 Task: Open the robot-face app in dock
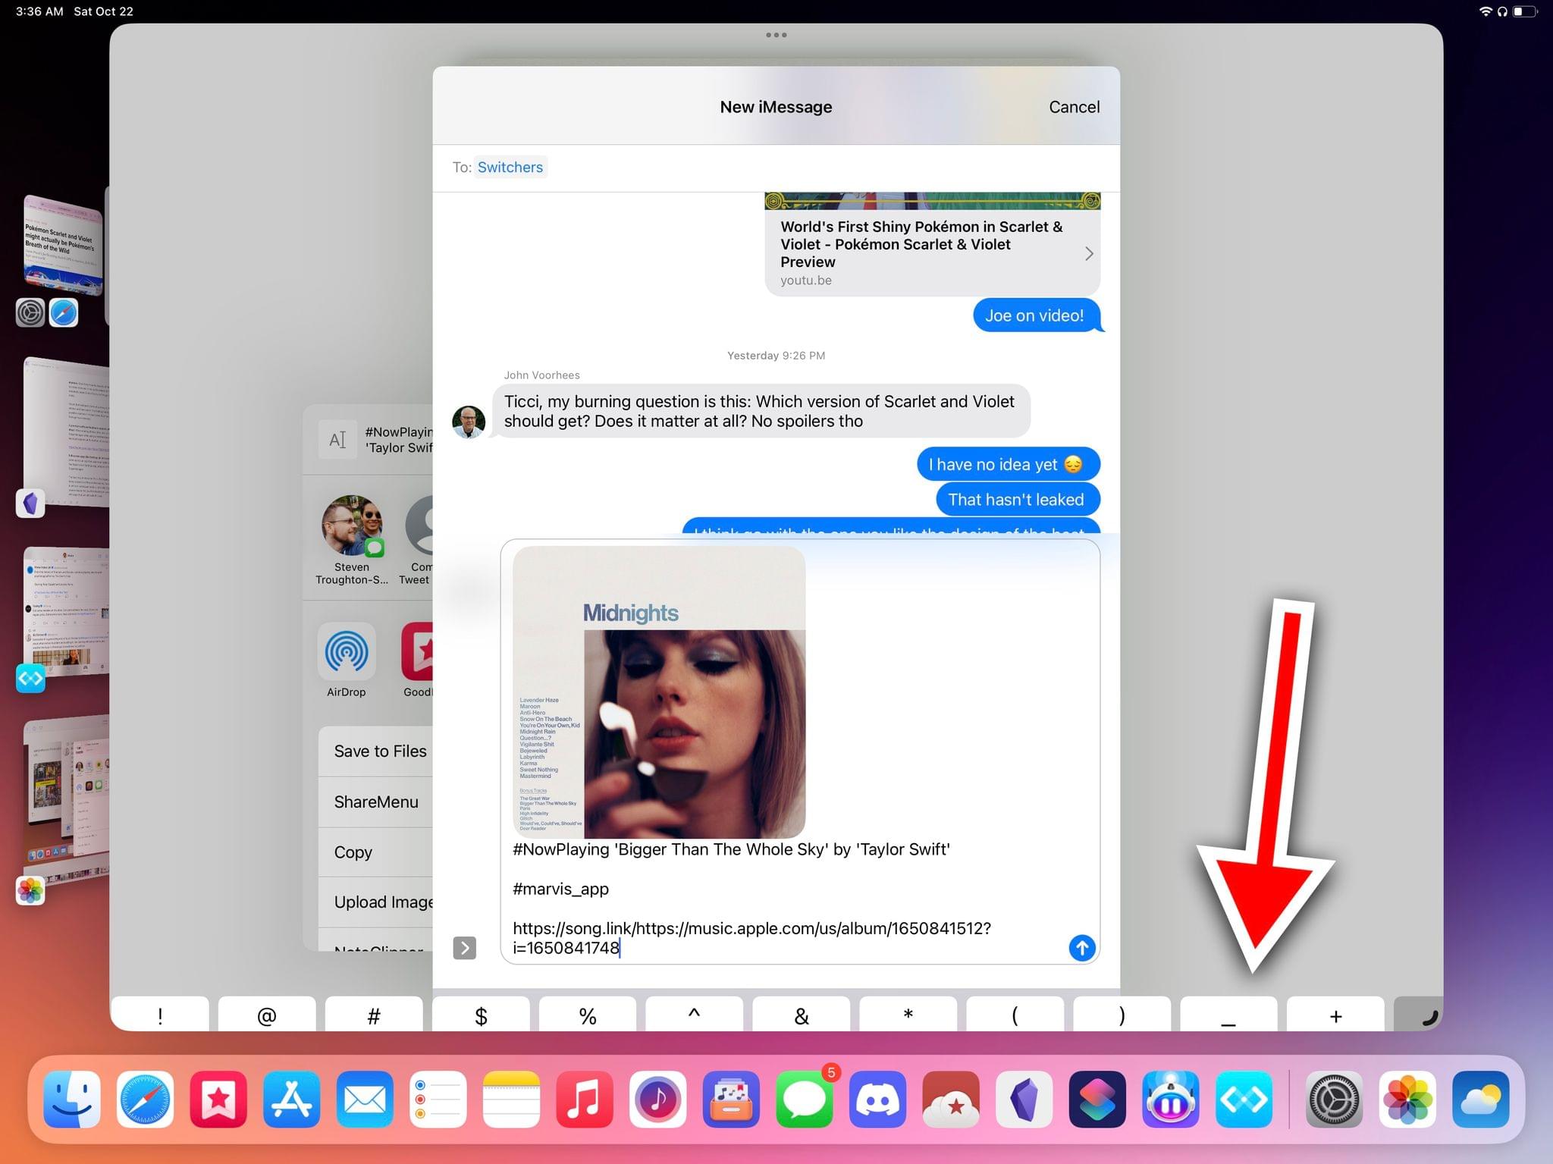[x=1170, y=1099]
